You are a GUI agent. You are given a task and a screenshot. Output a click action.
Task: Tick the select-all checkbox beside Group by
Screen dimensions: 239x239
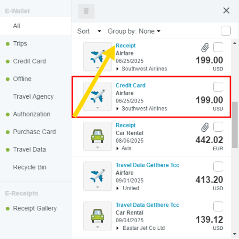point(226,31)
